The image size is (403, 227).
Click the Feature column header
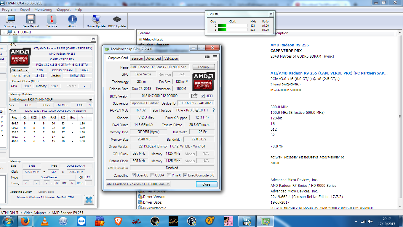(144, 33)
